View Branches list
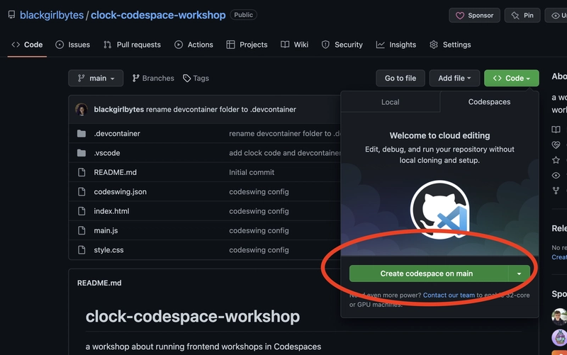The height and width of the screenshot is (355, 567). coord(153,78)
